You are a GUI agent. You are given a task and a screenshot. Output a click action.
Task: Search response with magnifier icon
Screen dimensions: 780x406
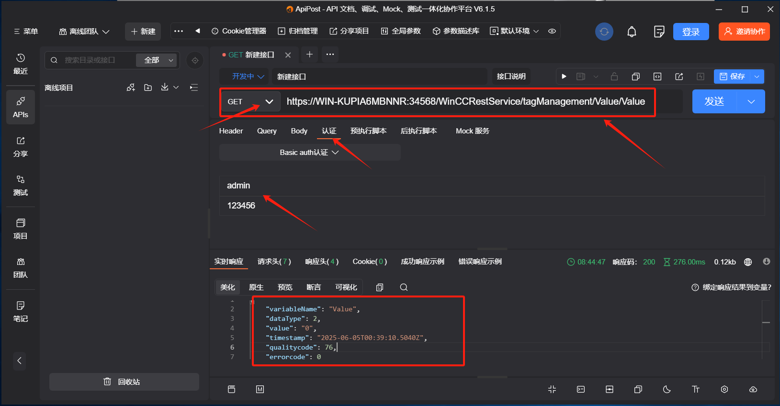404,287
